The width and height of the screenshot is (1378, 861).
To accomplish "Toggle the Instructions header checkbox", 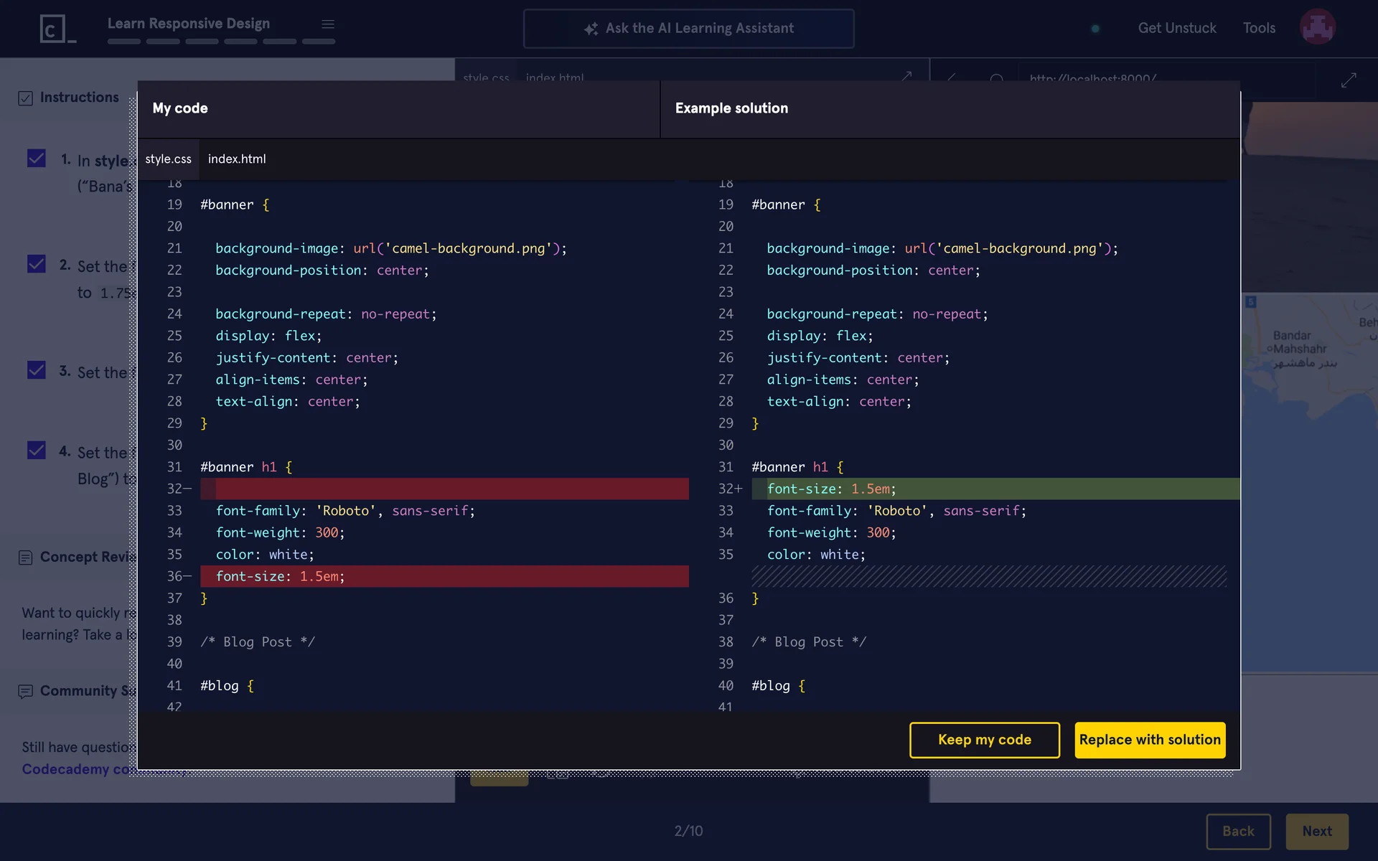I will coord(26,98).
